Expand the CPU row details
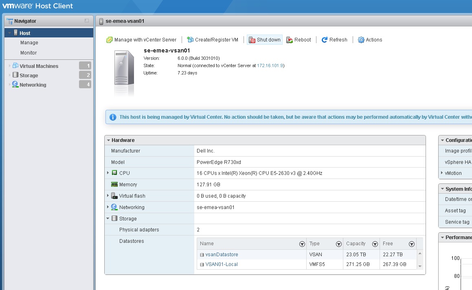The height and width of the screenshot is (290, 472). point(108,173)
